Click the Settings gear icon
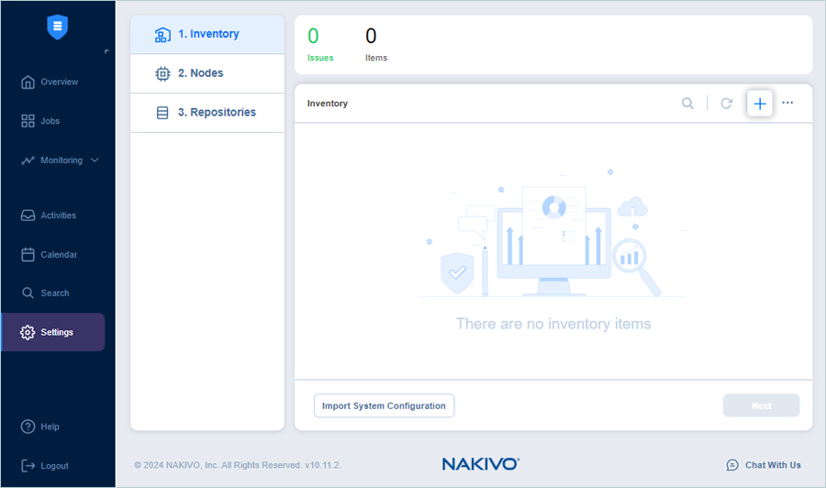Viewport: 826px width, 488px height. [x=28, y=332]
